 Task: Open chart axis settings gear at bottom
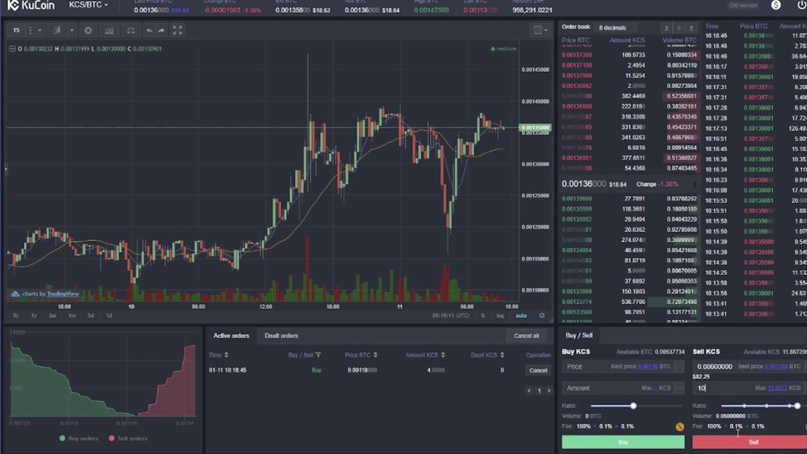tap(542, 315)
